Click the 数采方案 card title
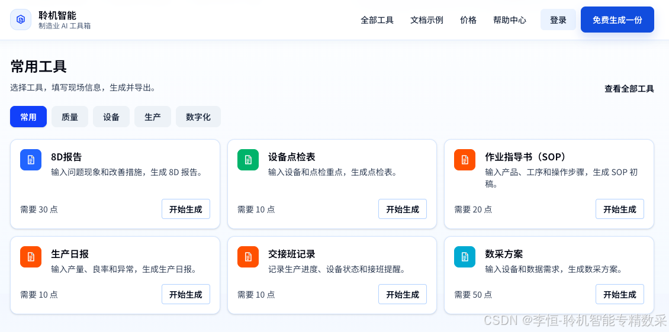This screenshot has width=669, height=332. 504,254
